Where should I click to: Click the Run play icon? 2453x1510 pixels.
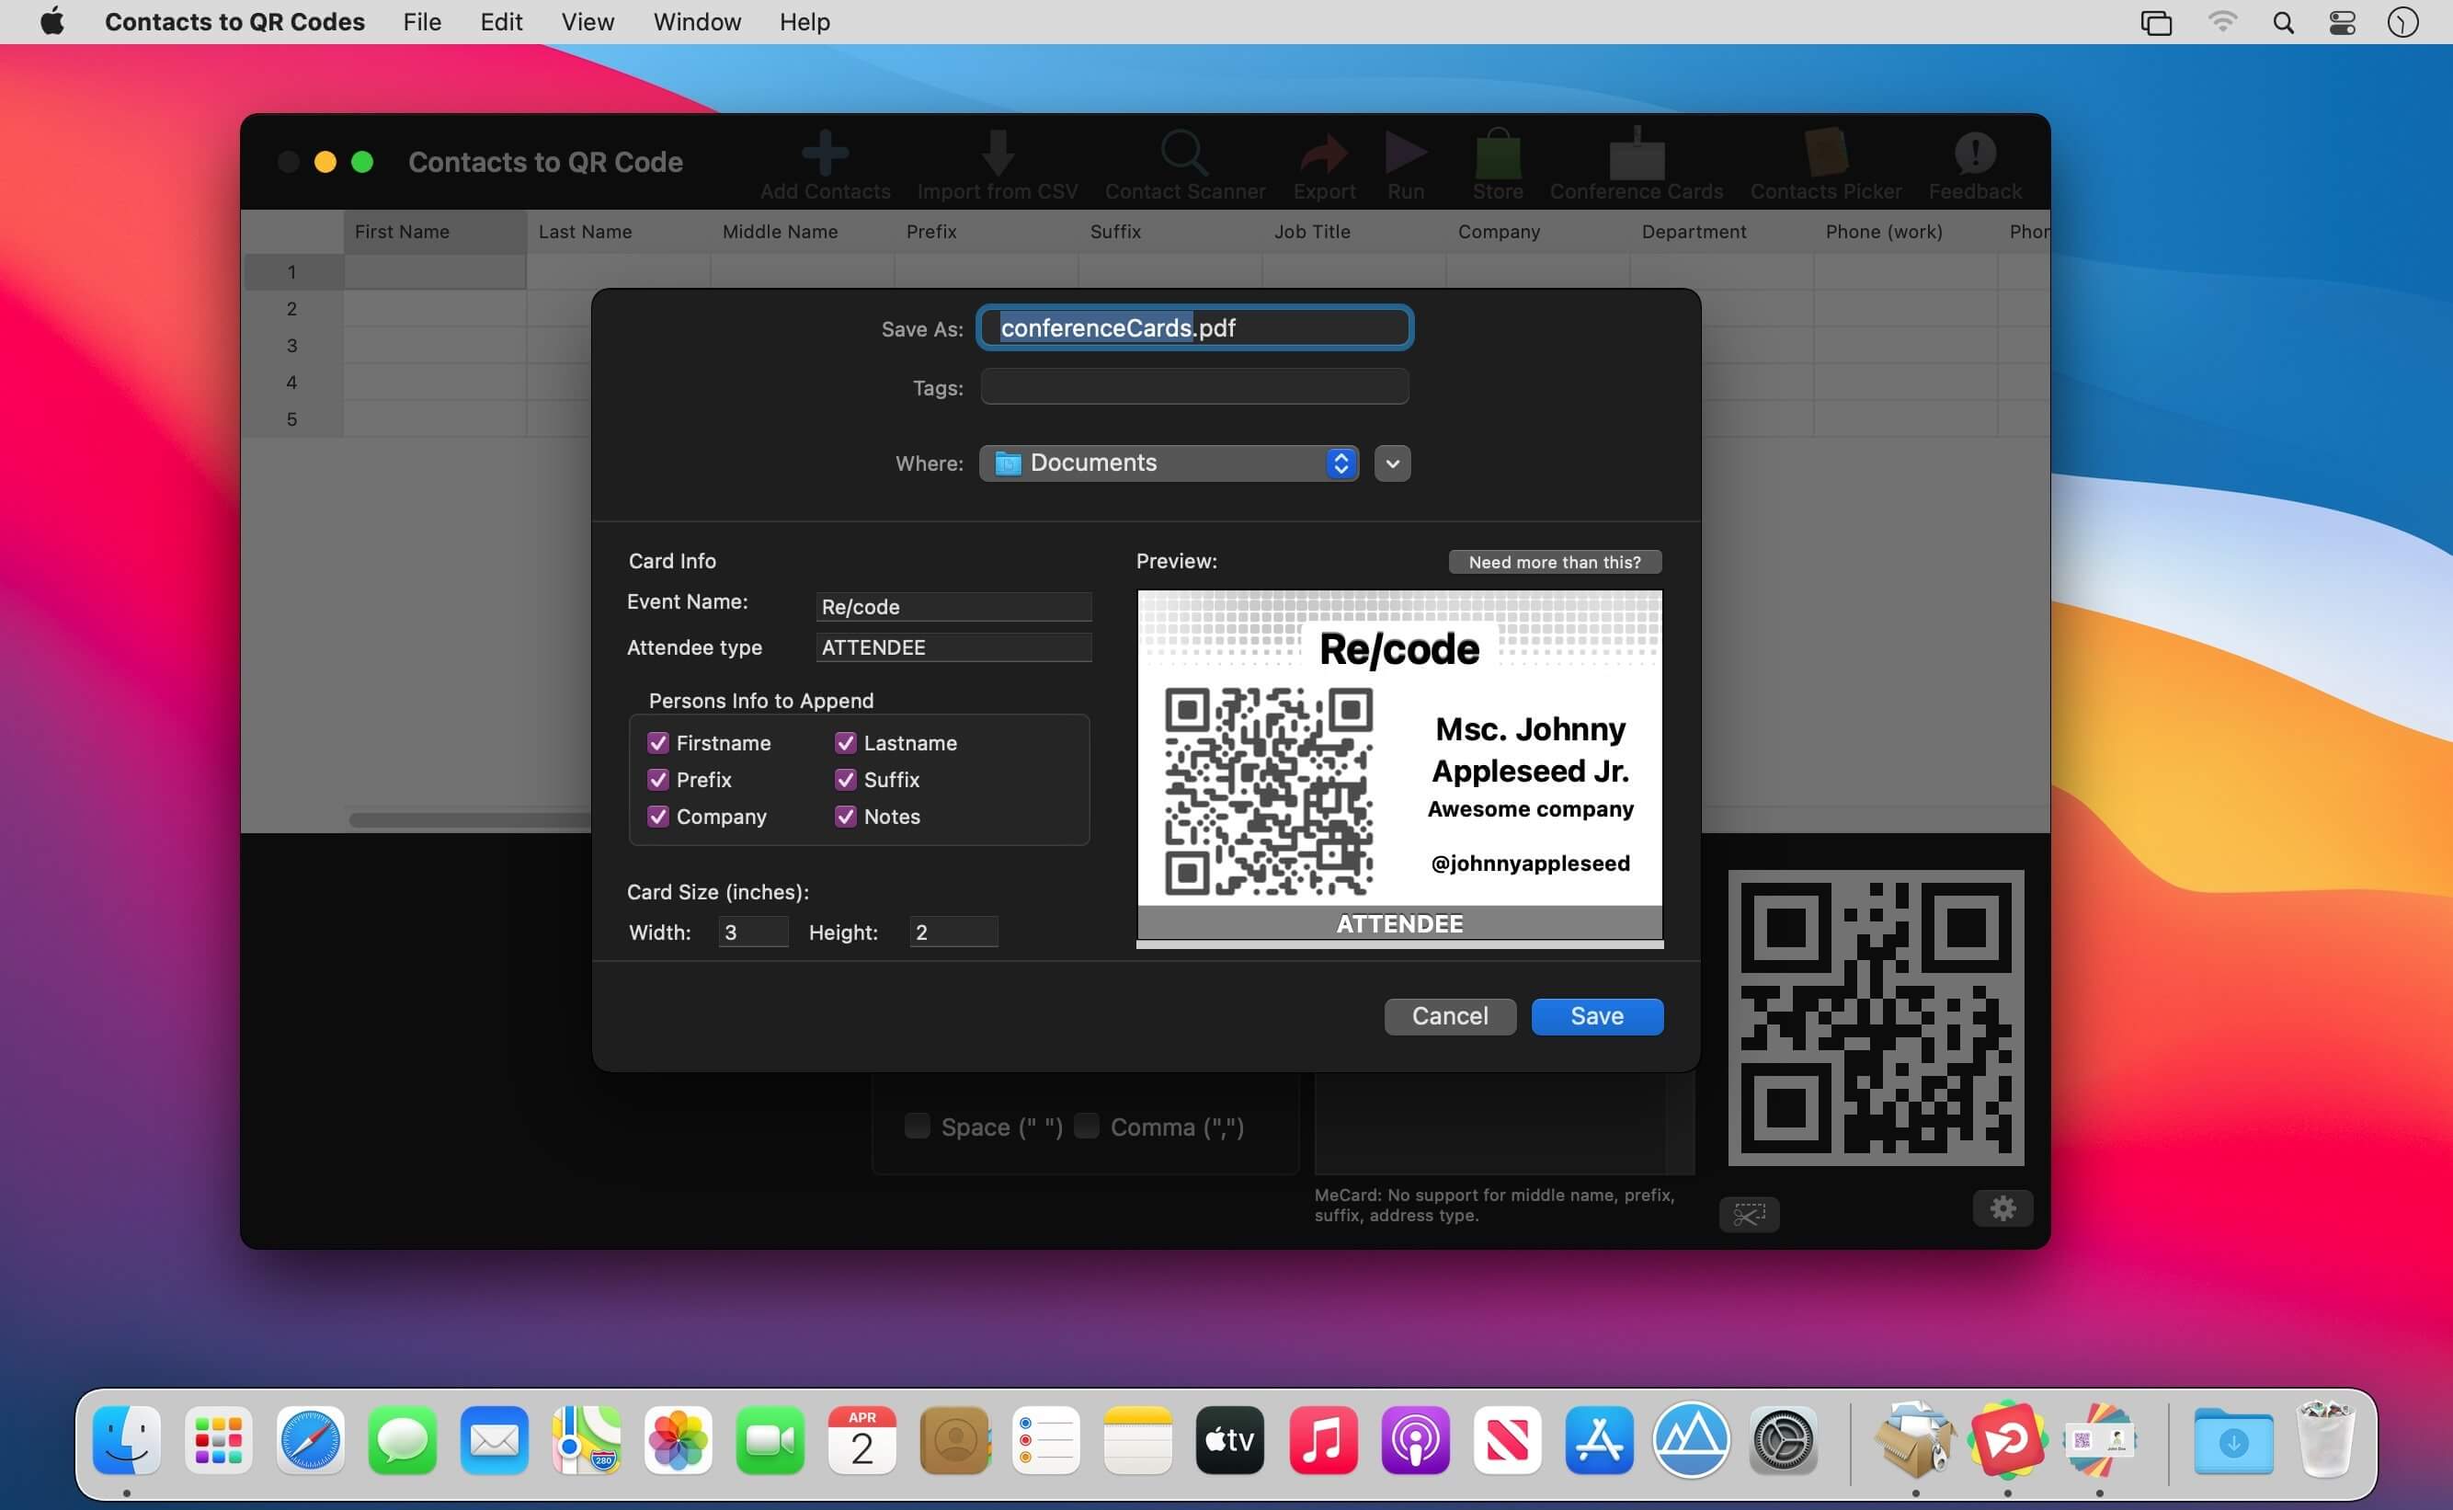click(x=1405, y=154)
